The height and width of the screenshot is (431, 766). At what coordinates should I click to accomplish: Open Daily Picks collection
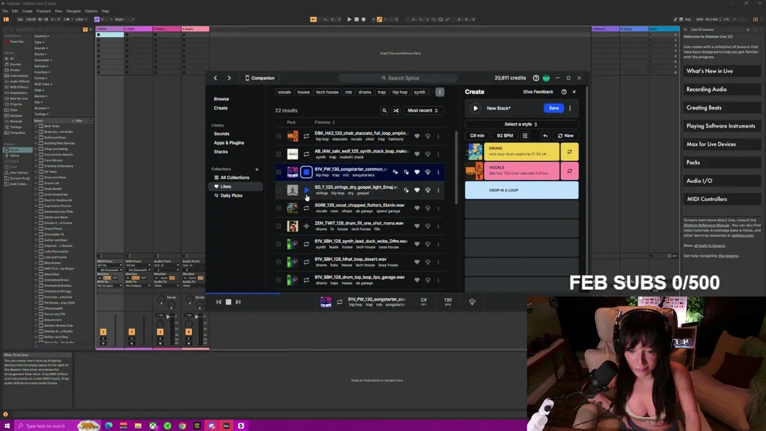coord(231,196)
